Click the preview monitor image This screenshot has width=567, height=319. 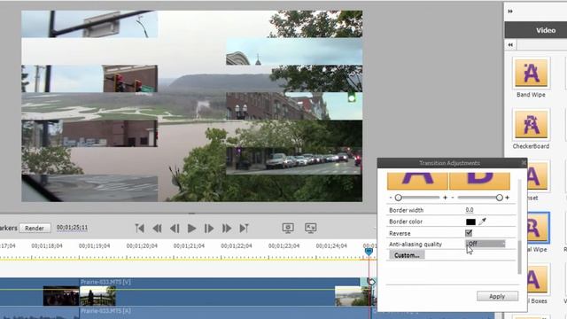click(191, 106)
